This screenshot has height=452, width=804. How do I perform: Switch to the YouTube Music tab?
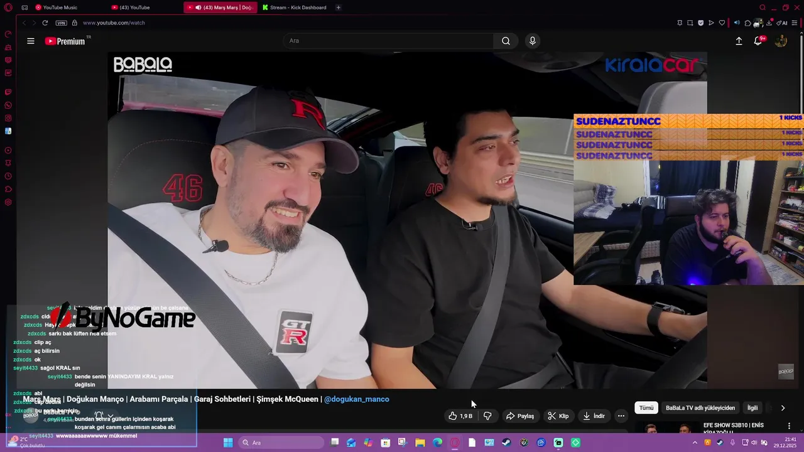click(x=60, y=8)
